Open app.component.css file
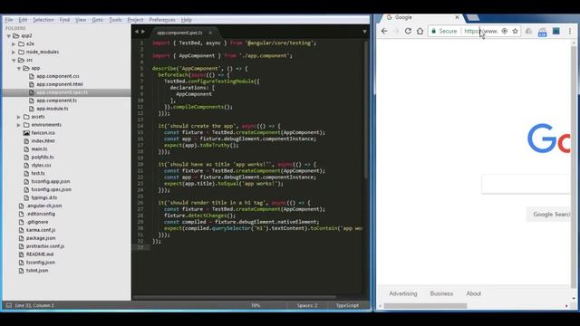This screenshot has width=580, height=326. pos(58,76)
